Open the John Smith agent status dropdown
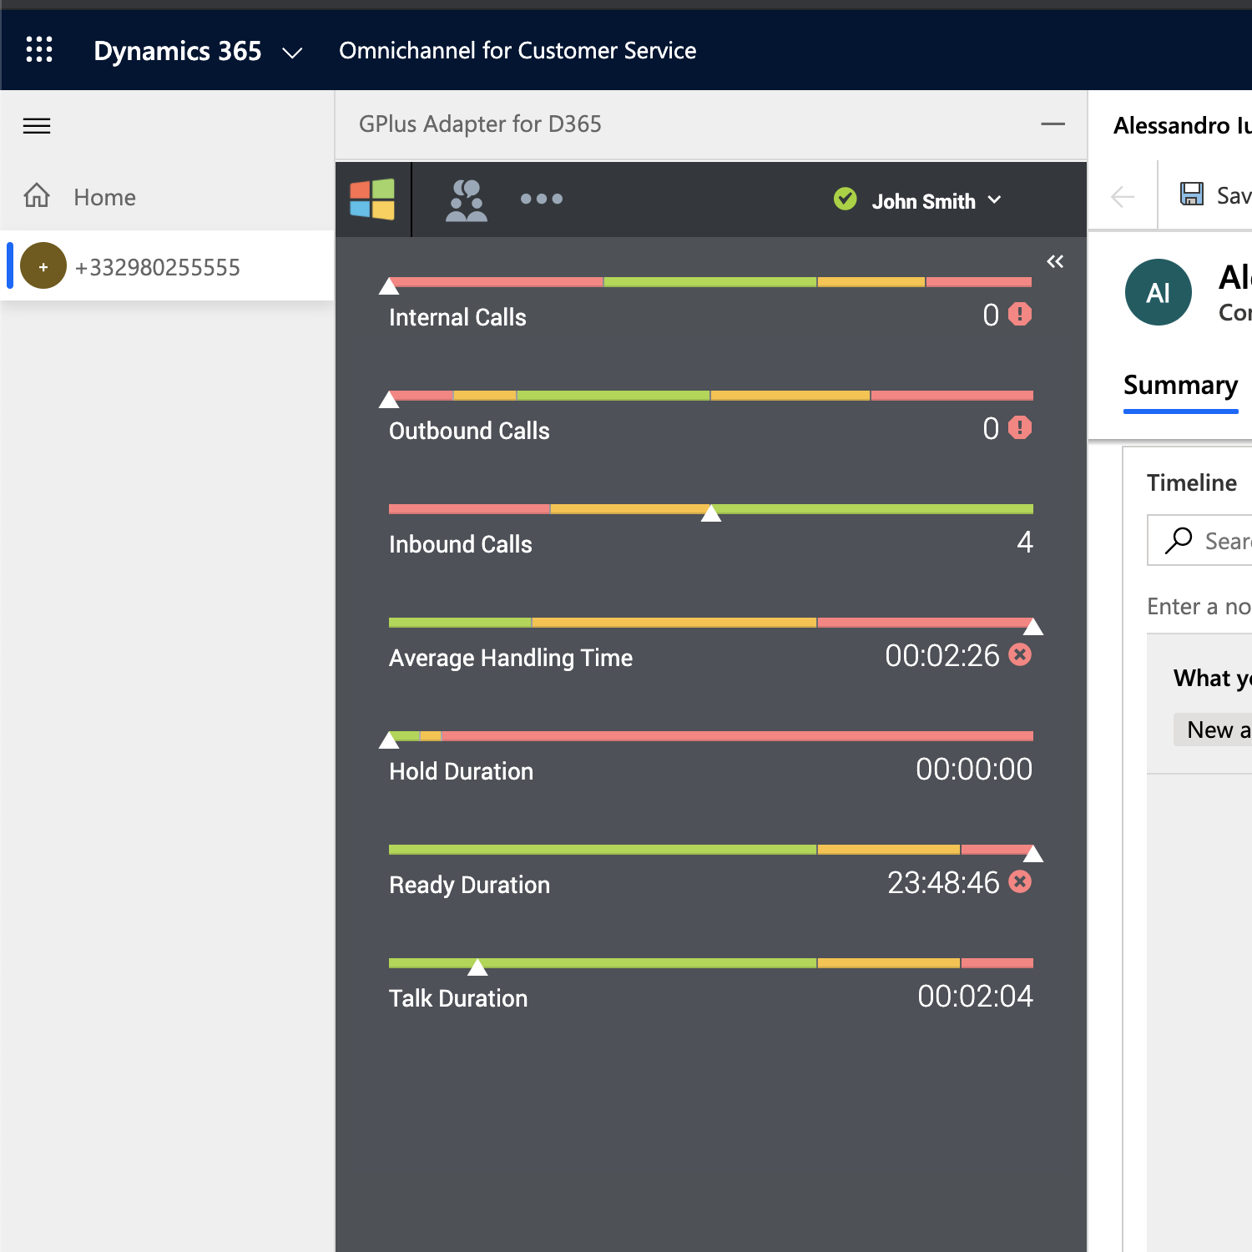The height and width of the screenshot is (1252, 1252). (935, 200)
